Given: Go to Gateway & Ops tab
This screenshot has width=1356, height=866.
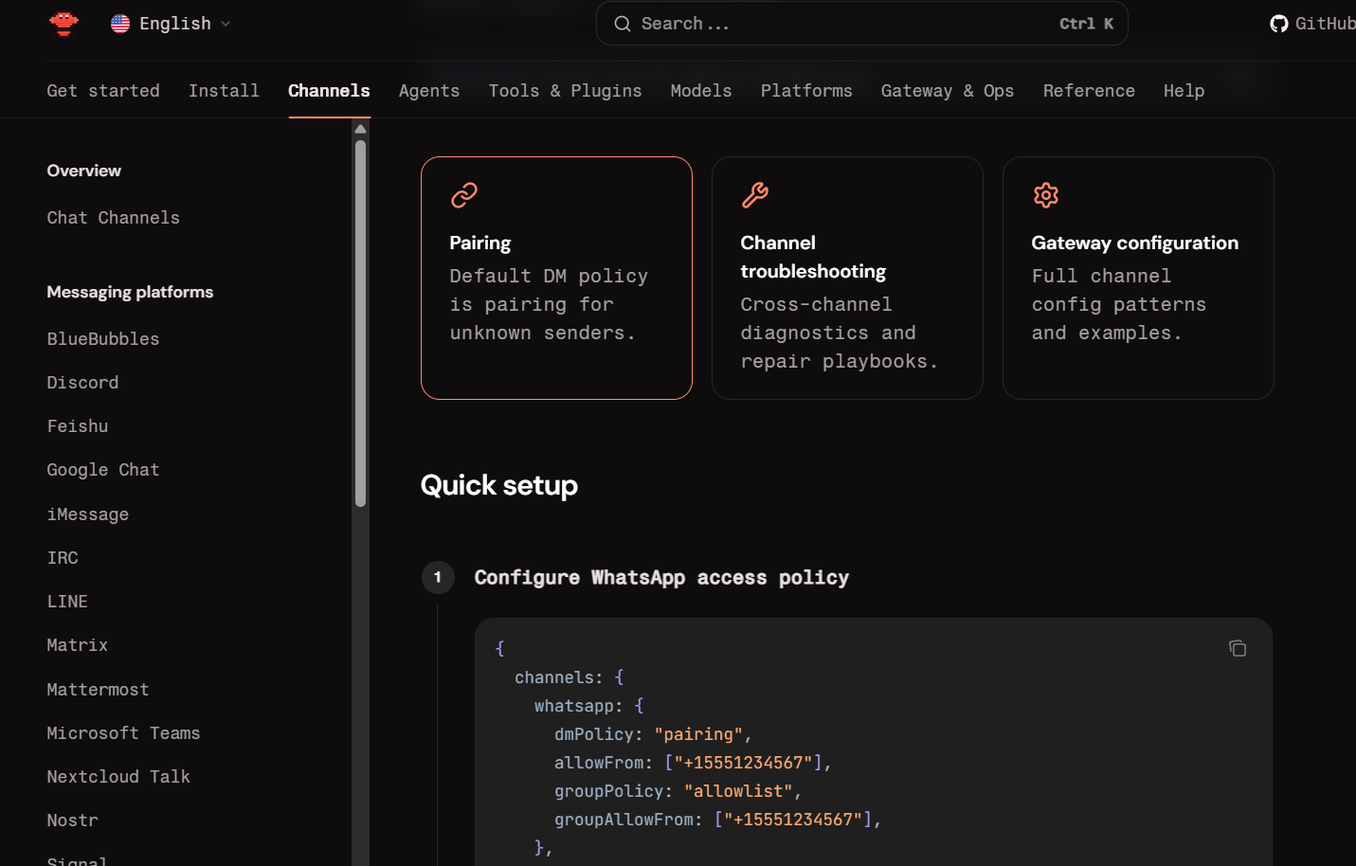Looking at the screenshot, I should coord(948,91).
